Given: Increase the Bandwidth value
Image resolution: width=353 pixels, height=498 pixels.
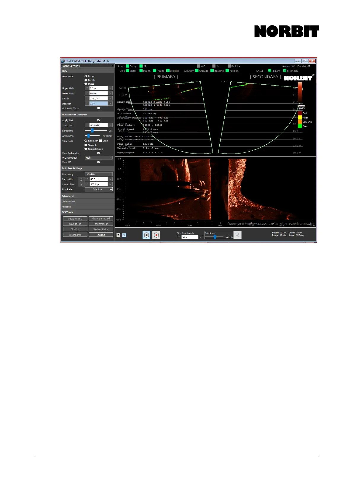Looking at the screenshot, I should pos(110,179).
